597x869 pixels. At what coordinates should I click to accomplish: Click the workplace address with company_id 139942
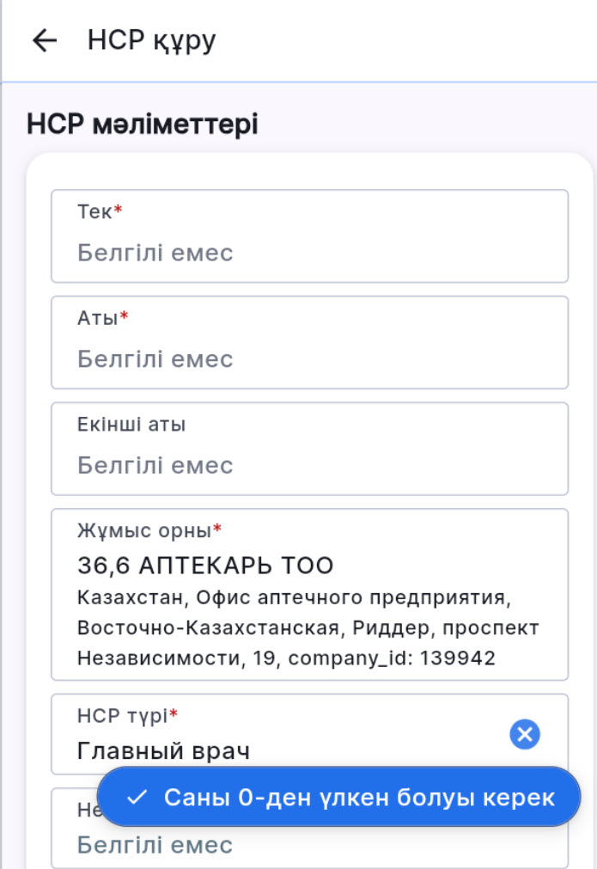pyautogui.click(x=308, y=627)
